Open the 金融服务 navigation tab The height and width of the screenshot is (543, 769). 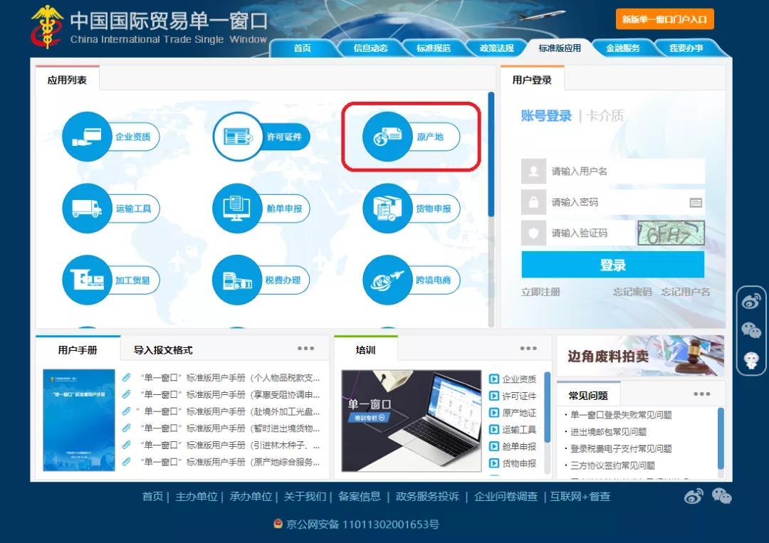point(623,48)
